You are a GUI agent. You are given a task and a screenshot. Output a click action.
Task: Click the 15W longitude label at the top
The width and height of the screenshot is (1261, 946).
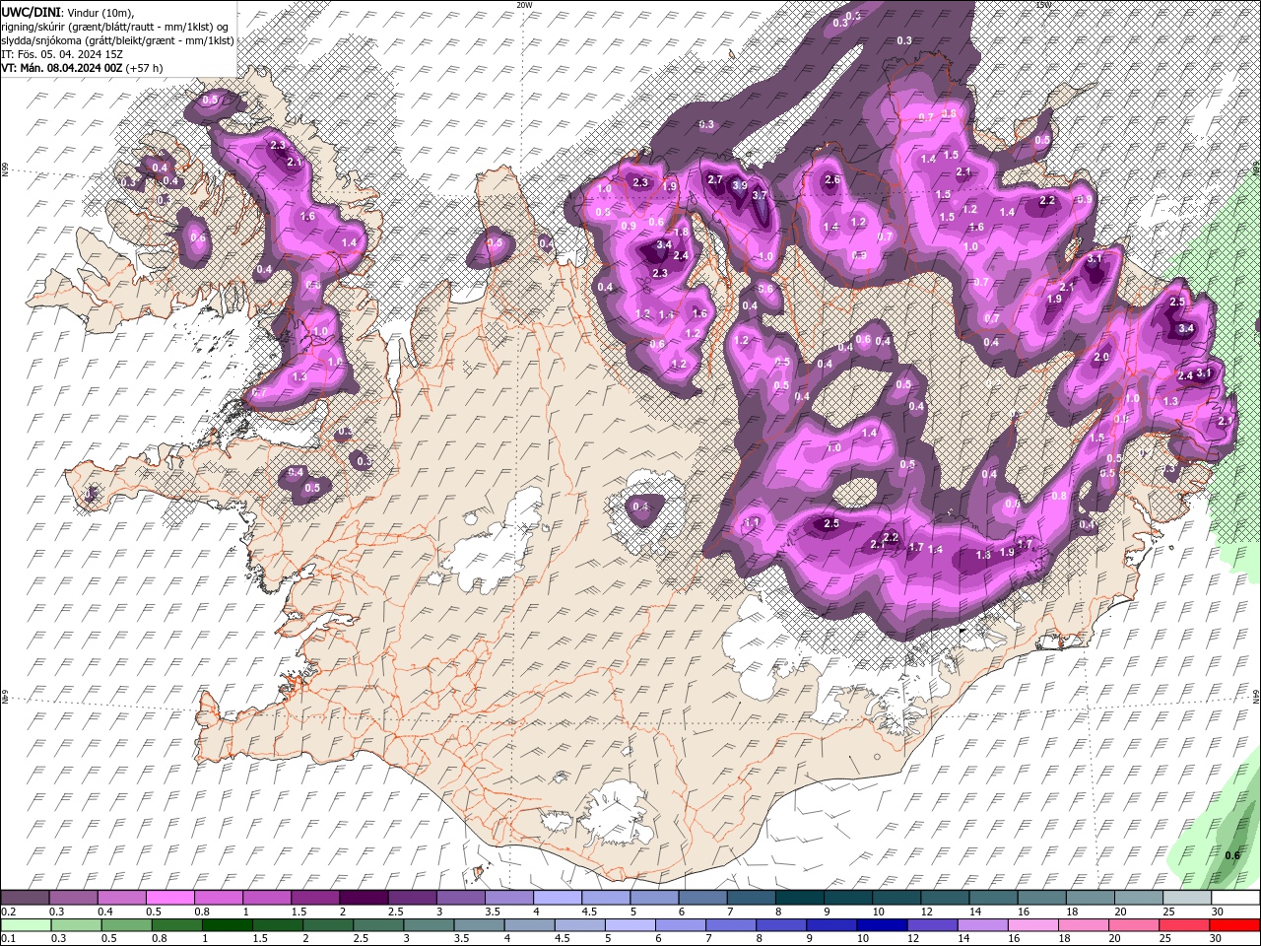click(1043, 5)
